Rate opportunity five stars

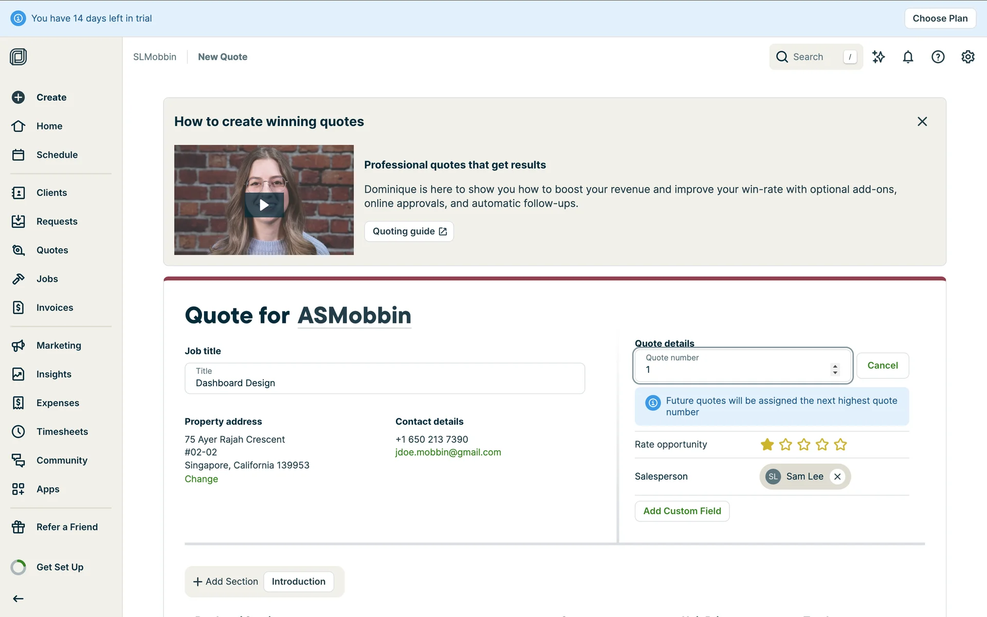click(x=840, y=445)
